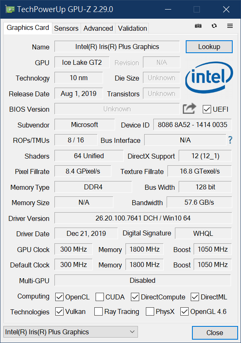Click the Bus Interface question mark icon
241x343 pixels.
pyautogui.click(x=230, y=140)
